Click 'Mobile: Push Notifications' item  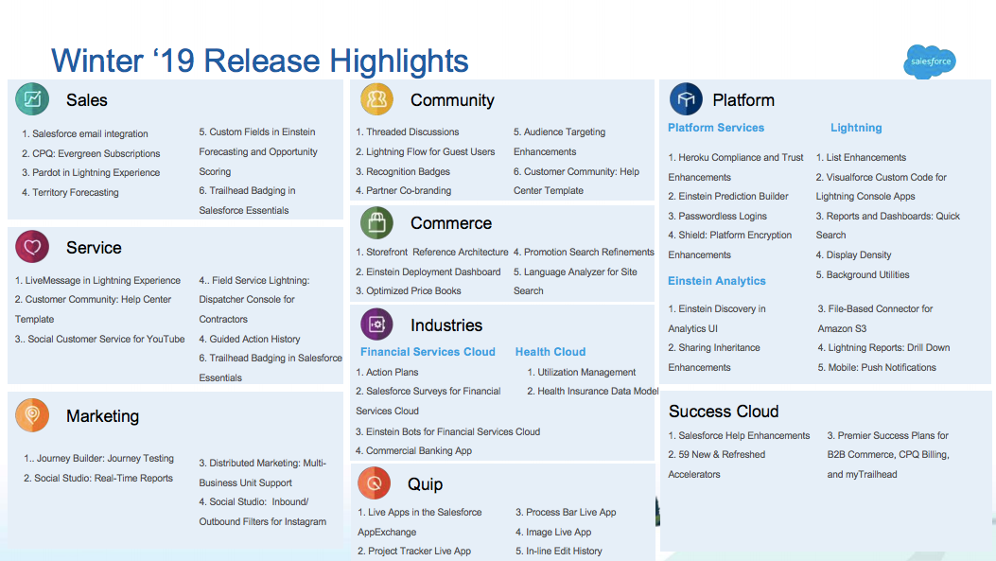(x=877, y=368)
